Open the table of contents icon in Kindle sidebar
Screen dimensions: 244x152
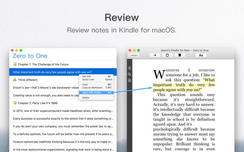129,68
